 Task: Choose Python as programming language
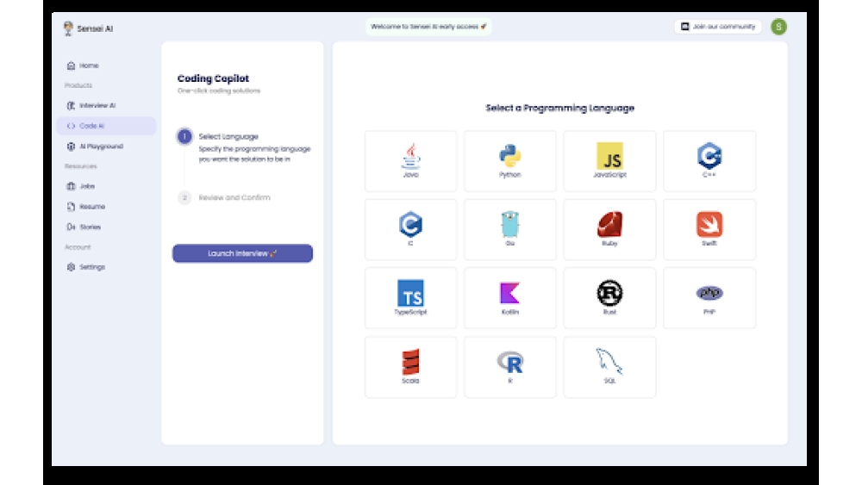(x=510, y=161)
